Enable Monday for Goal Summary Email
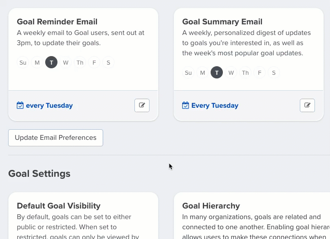 click(202, 73)
